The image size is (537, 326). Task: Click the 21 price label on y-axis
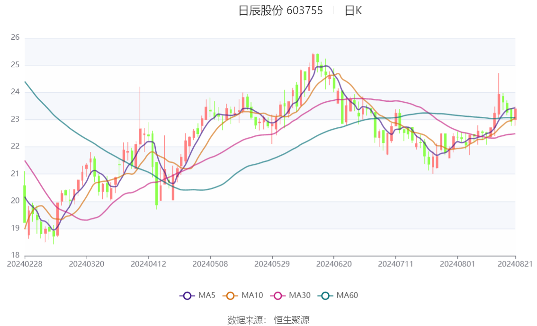point(15,174)
